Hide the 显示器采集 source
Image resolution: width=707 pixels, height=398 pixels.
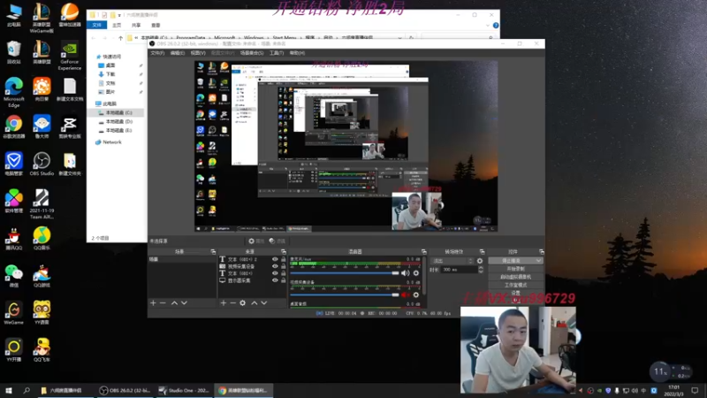(x=275, y=280)
